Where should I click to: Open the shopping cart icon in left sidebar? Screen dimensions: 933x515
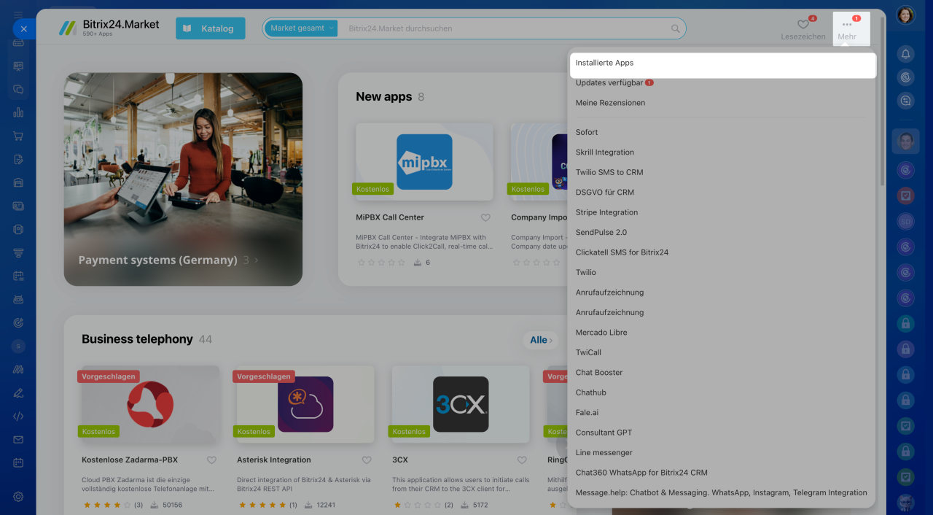(18, 136)
